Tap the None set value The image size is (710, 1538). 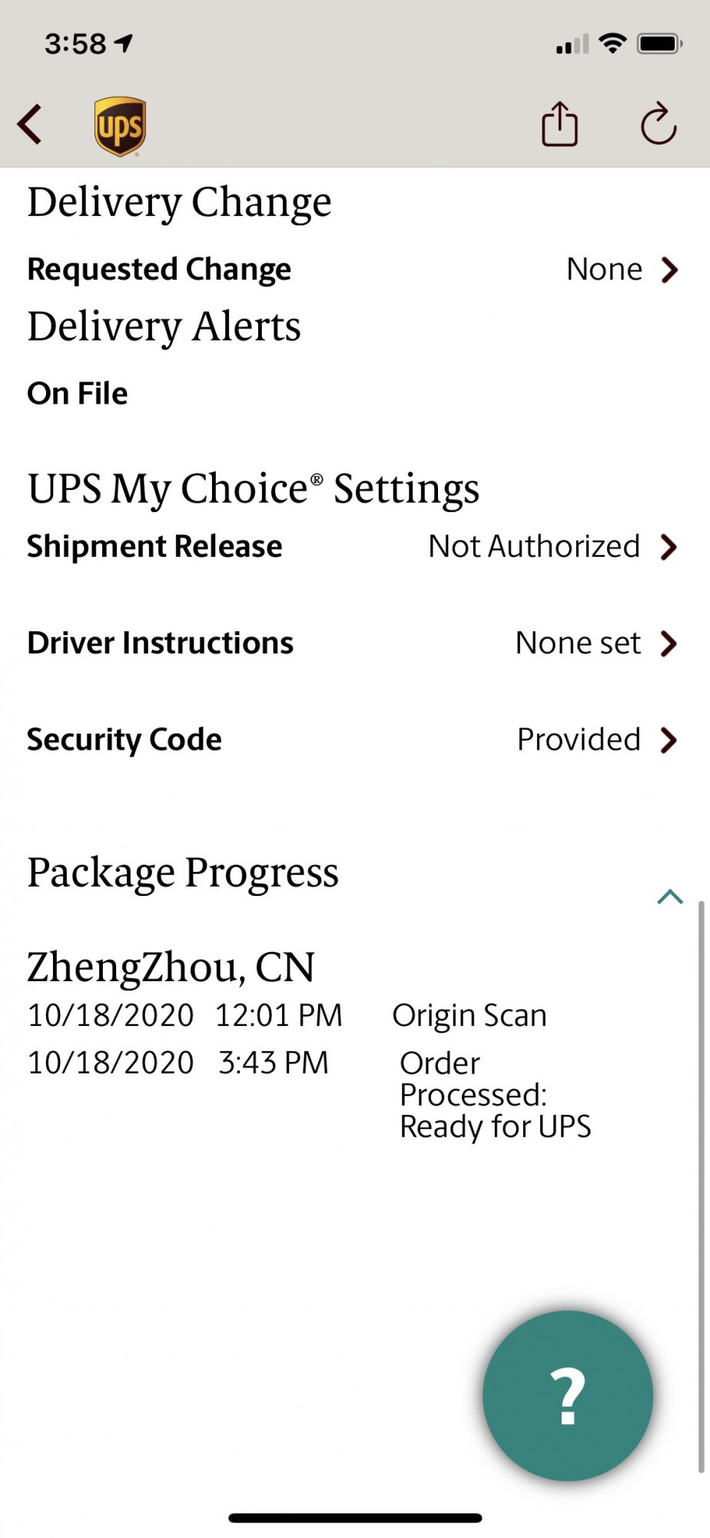coord(578,643)
